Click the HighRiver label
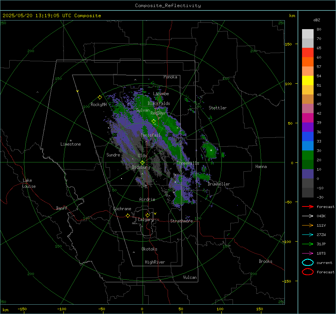Image resolution: width=336 pixels, height=314 pixels. point(155,262)
